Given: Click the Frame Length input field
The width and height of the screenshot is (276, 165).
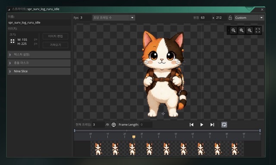Looking at the screenshot, I should (x=146, y=125).
